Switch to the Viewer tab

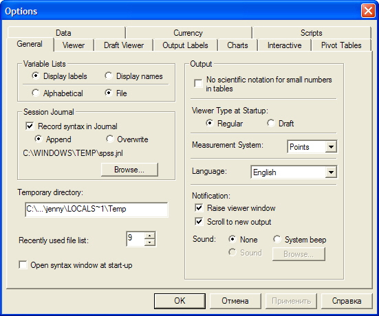pos(74,45)
